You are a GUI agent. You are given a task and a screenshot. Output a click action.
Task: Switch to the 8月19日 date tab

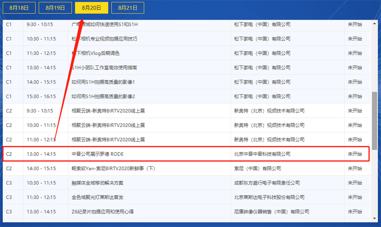coord(55,8)
